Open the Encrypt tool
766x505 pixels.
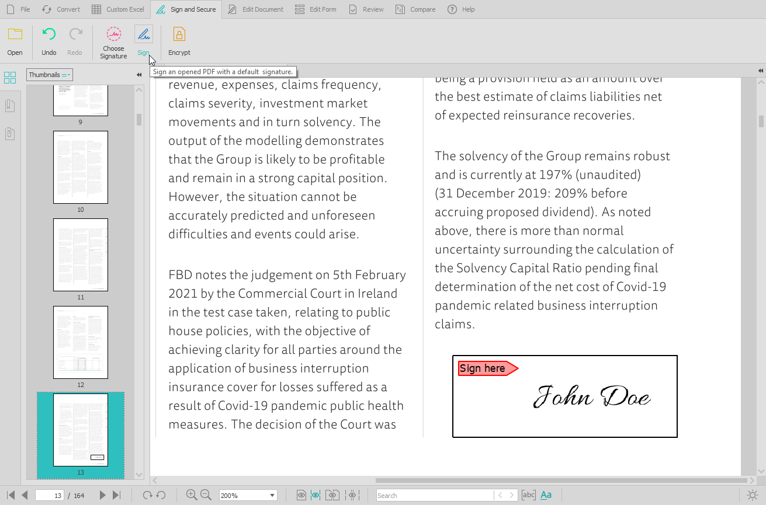point(179,40)
